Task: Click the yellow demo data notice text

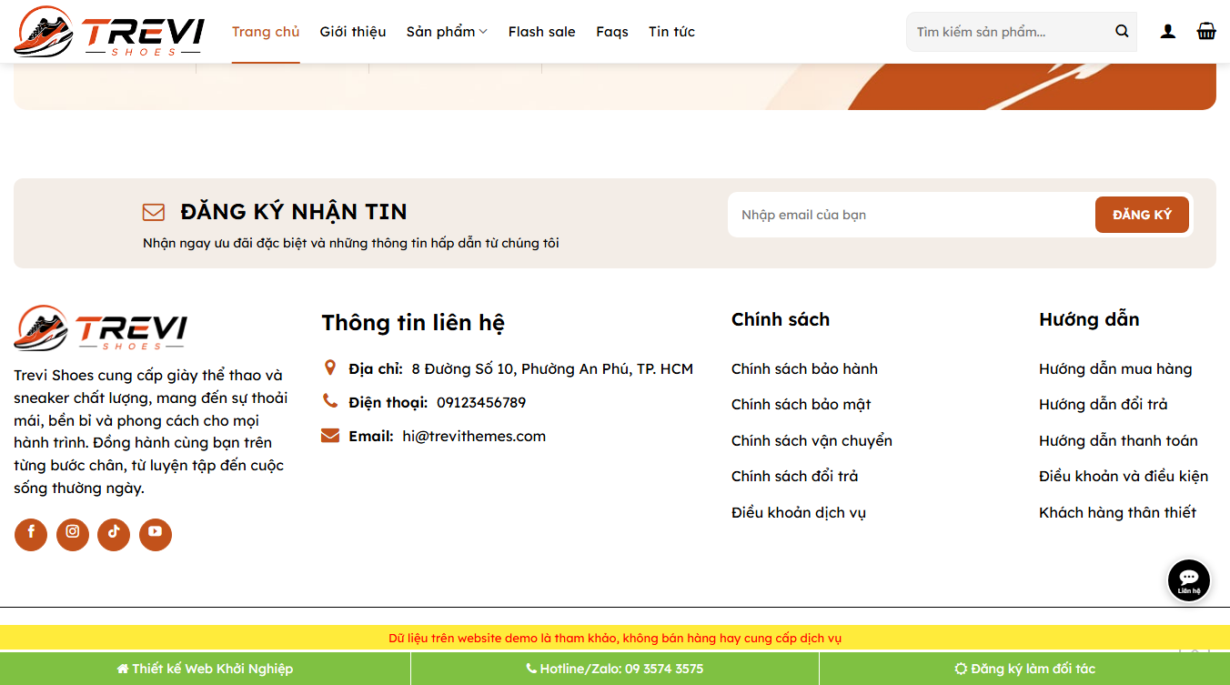Action: coord(615,638)
